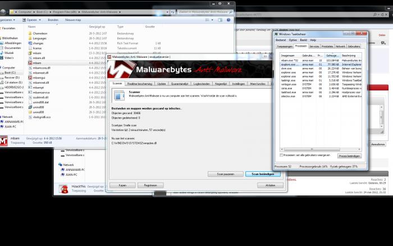Open the Openen dropdown arrow in Explorer
Screen dimensions: 393x246
tap(40, 20)
